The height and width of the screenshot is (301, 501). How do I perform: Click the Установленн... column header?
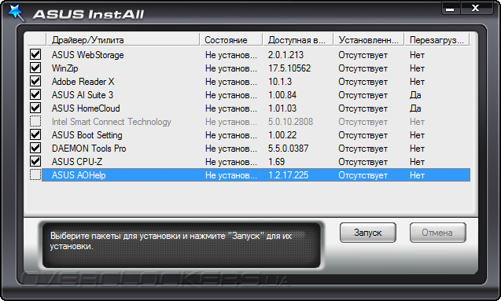coord(369,40)
